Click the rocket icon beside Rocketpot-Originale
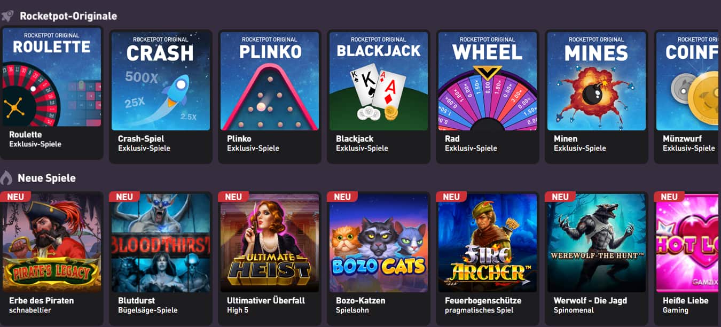721x327 pixels. click(x=7, y=16)
